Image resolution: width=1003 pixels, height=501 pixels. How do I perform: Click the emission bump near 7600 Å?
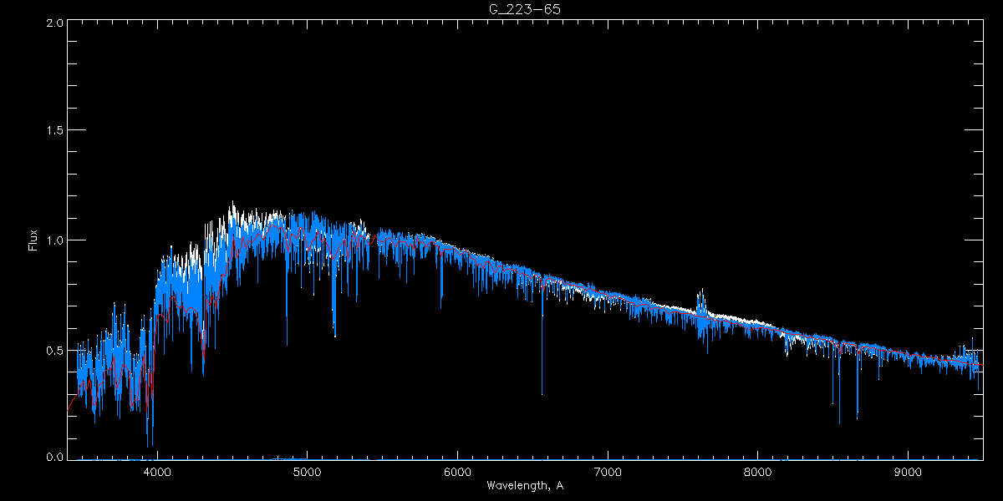(701, 301)
